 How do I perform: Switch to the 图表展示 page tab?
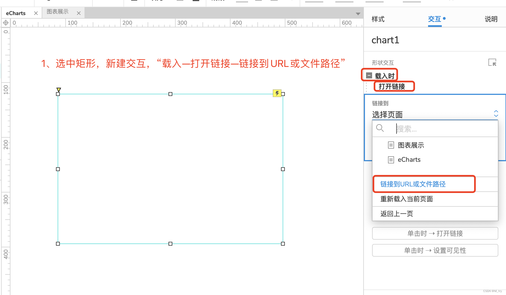click(x=58, y=12)
